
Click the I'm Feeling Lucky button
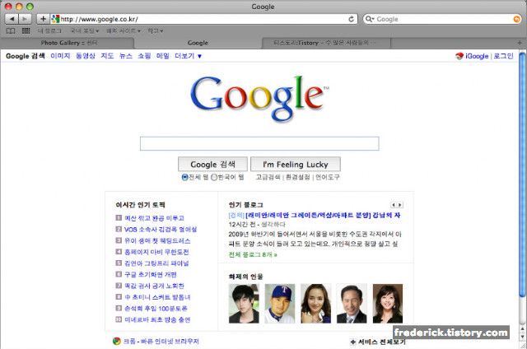click(x=296, y=165)
